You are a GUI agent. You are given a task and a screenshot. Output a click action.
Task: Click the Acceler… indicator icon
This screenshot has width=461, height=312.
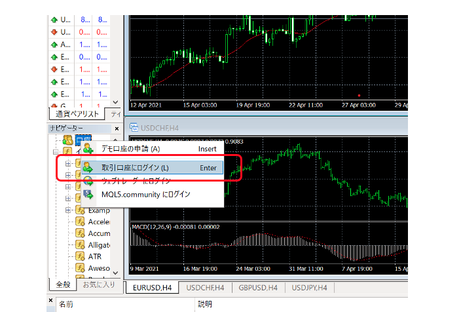[80, 222]
